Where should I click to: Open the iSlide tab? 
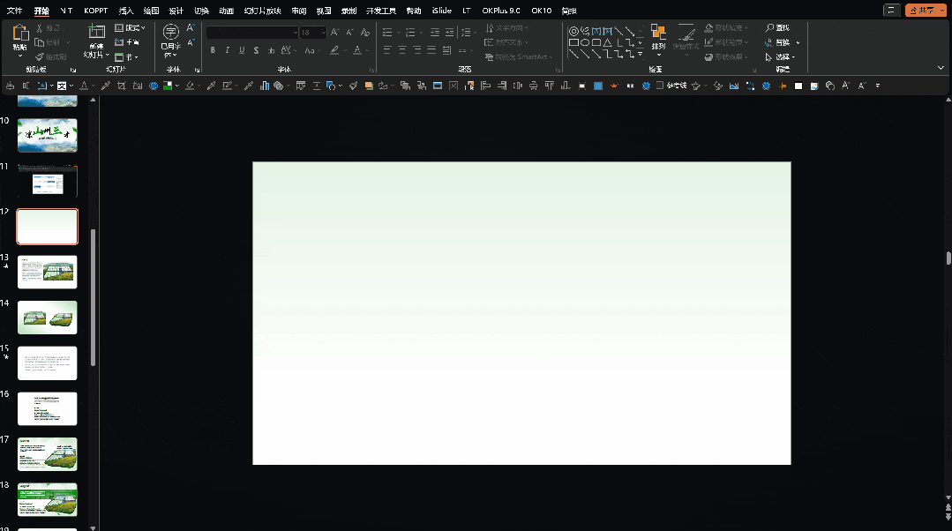(441, 11)
